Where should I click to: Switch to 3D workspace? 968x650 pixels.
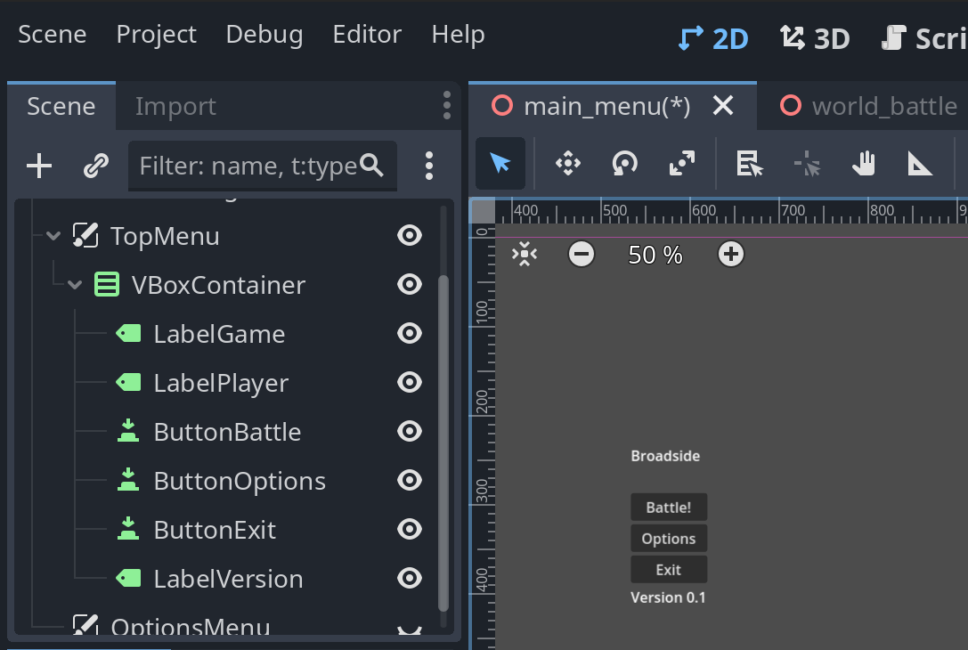coord(815,39)
